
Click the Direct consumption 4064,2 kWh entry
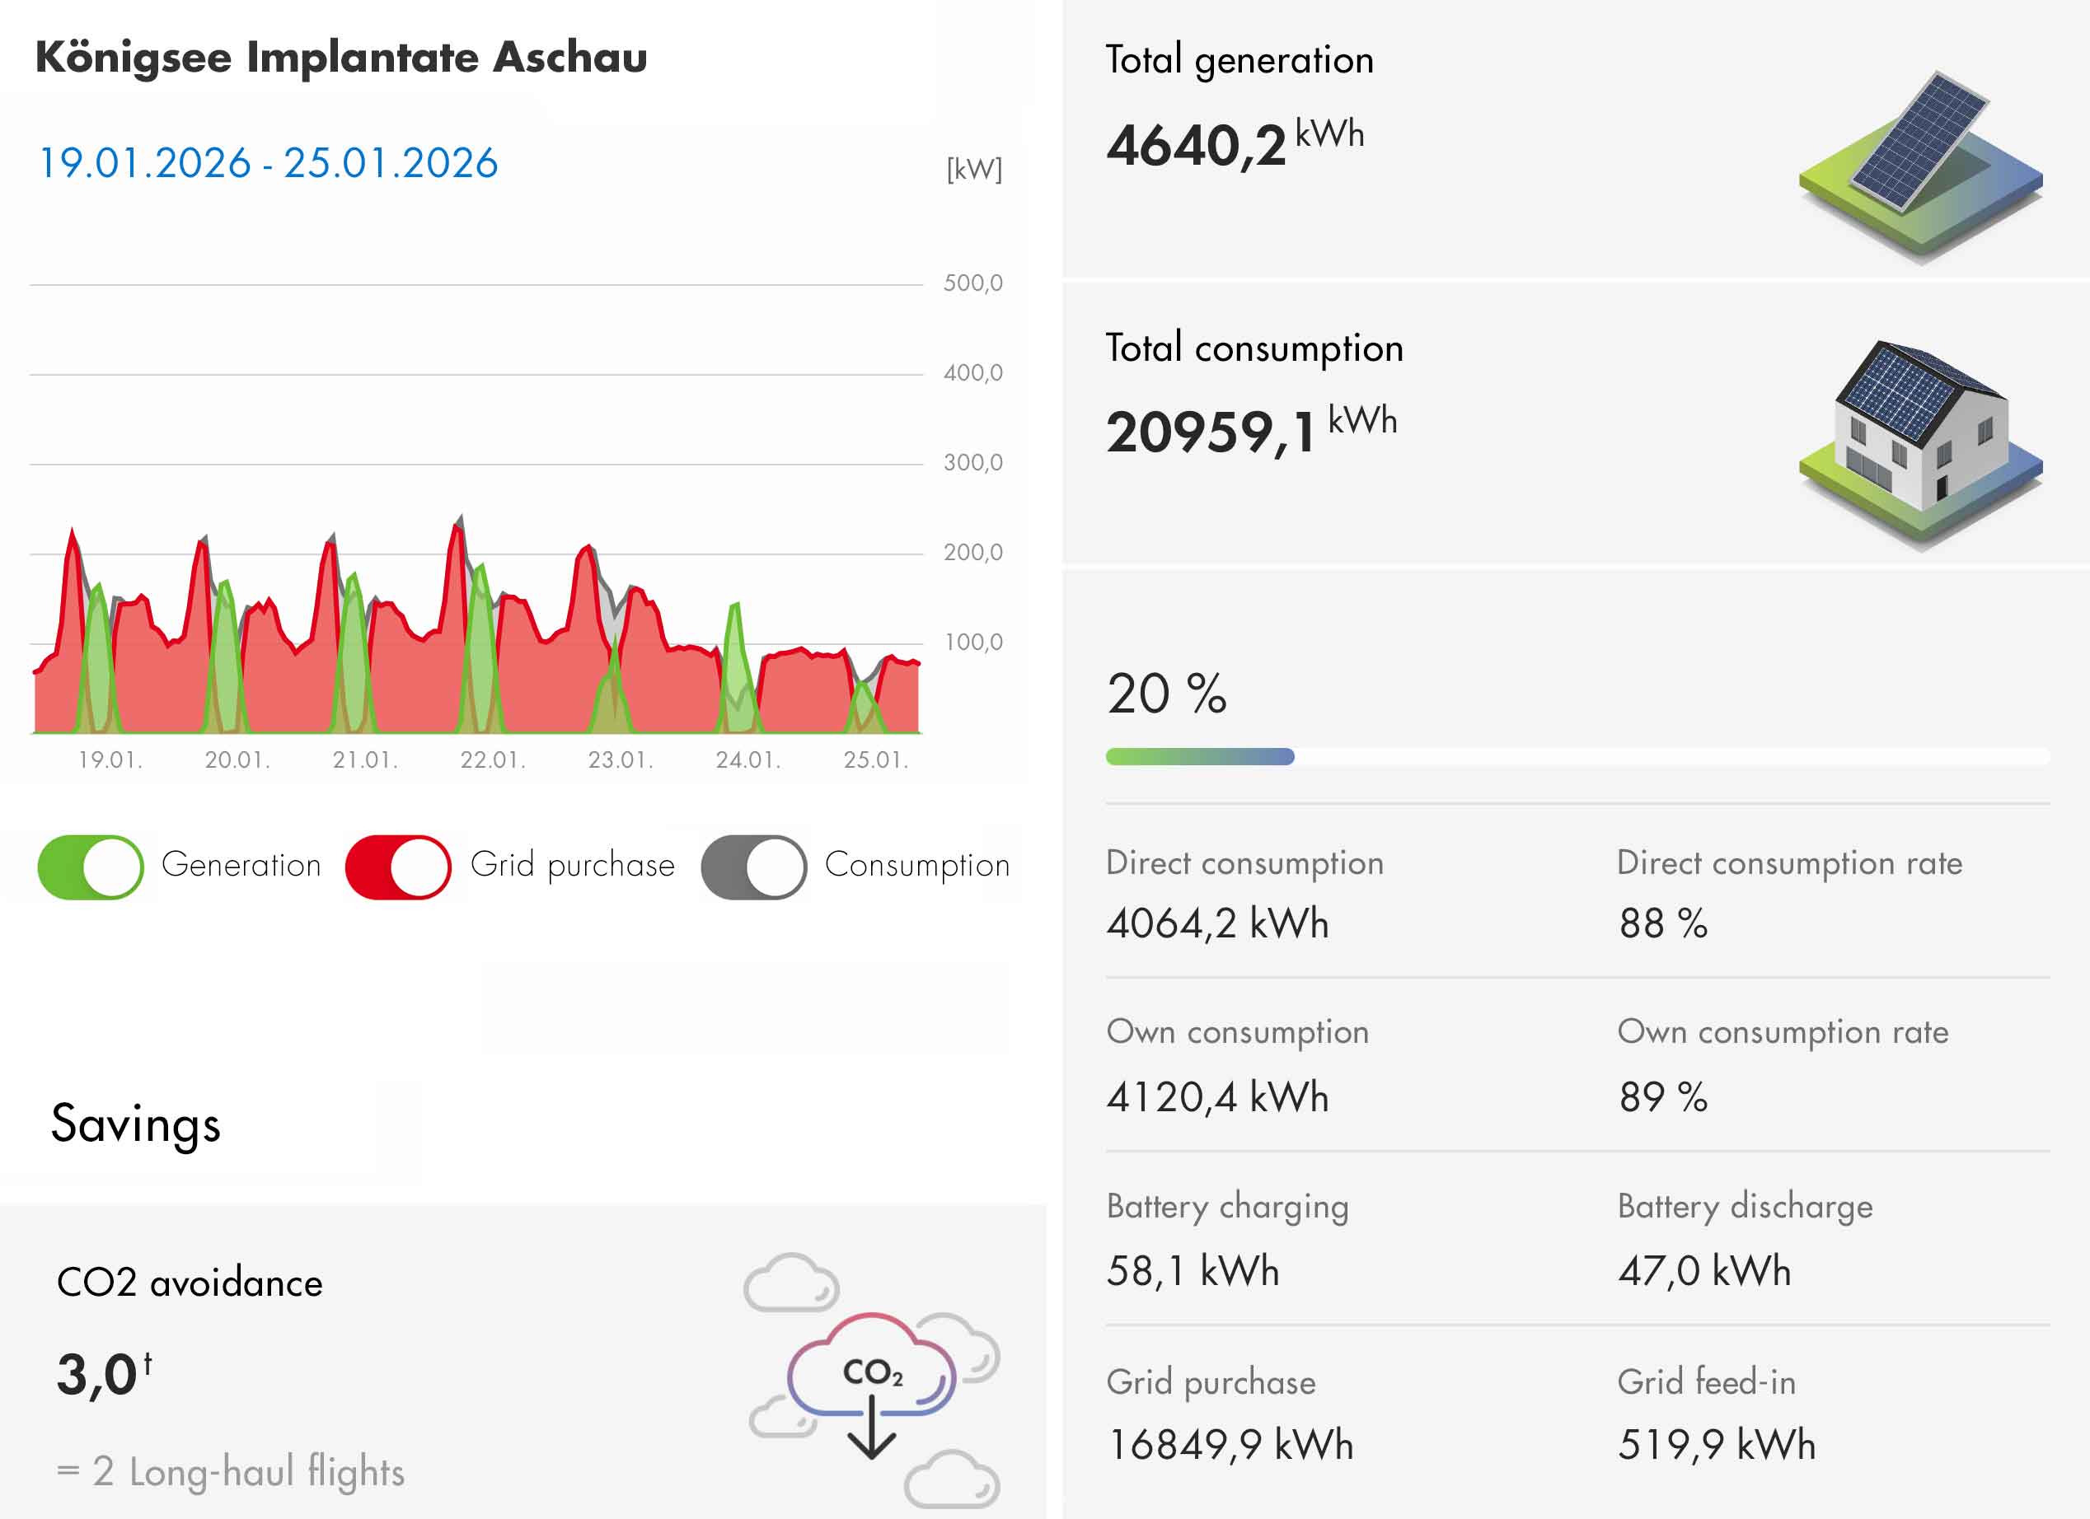pyautogui.click(x=1217, y=923)
